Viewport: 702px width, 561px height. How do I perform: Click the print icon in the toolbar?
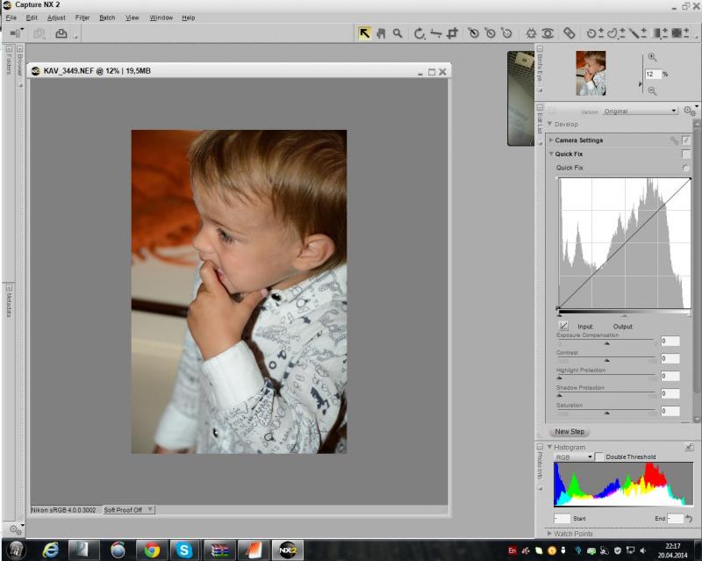(61, 33)
